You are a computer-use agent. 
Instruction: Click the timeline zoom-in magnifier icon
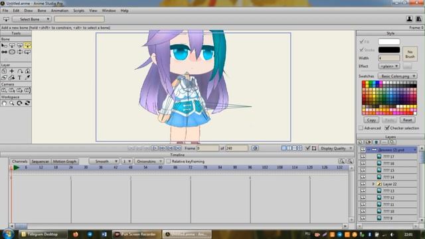tap(342, 161)
